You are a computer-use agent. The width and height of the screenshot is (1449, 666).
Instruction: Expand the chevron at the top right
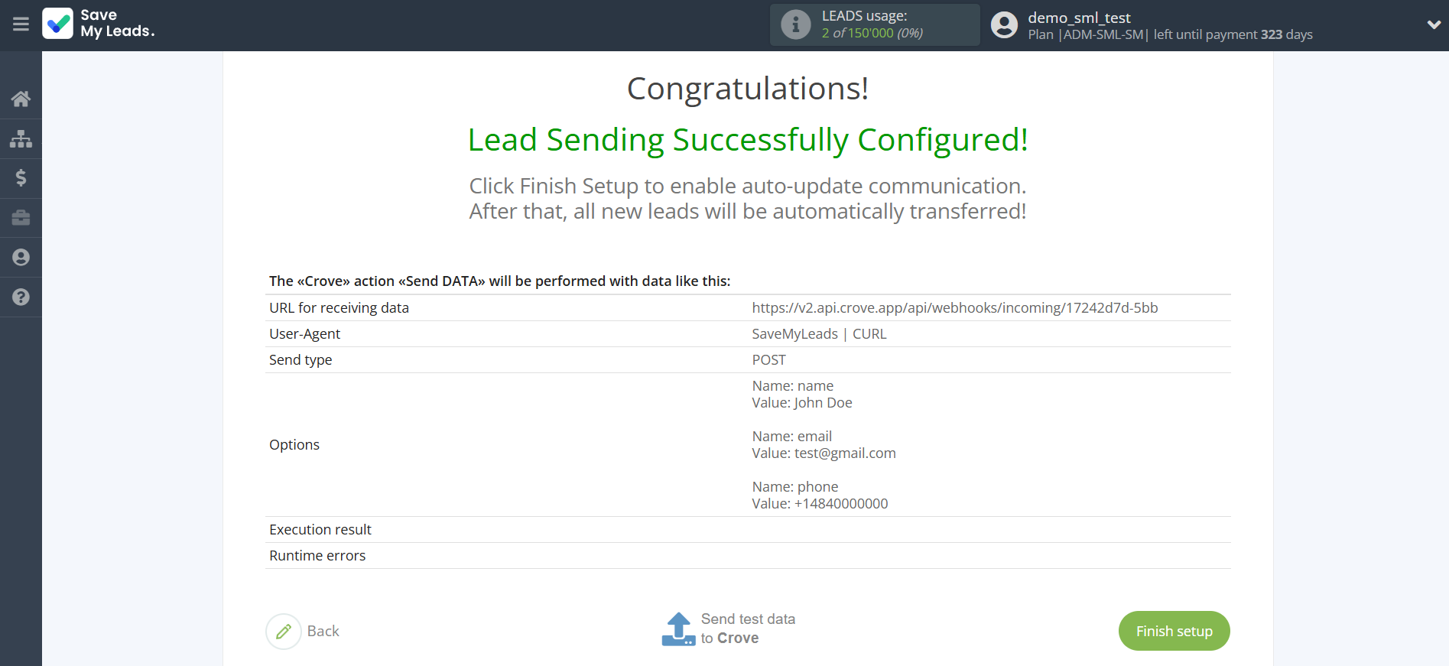tap(1434, 24)
